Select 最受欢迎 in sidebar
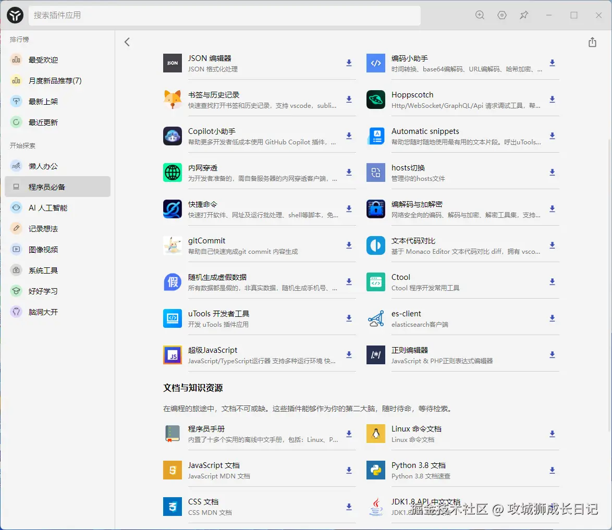612x530 pixels. [x=57, y=60]
